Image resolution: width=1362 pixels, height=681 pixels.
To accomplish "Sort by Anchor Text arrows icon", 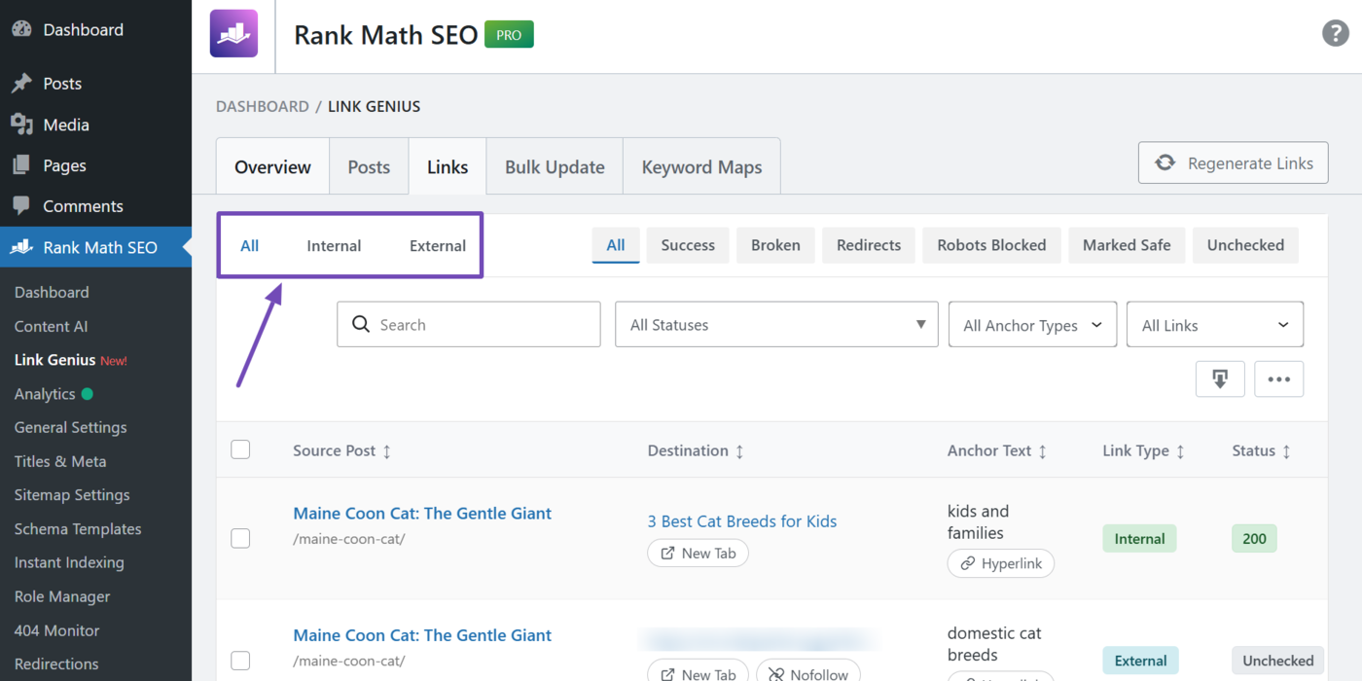I will 1043,451.
